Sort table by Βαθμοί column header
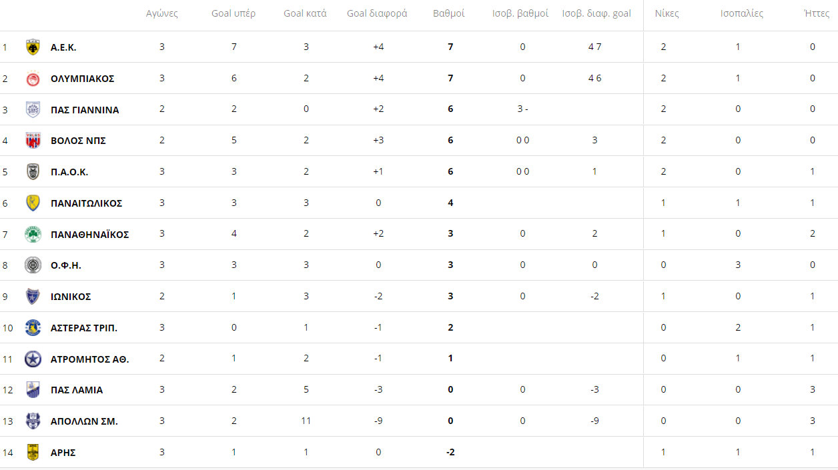838x470 pixels. (449, 13)
